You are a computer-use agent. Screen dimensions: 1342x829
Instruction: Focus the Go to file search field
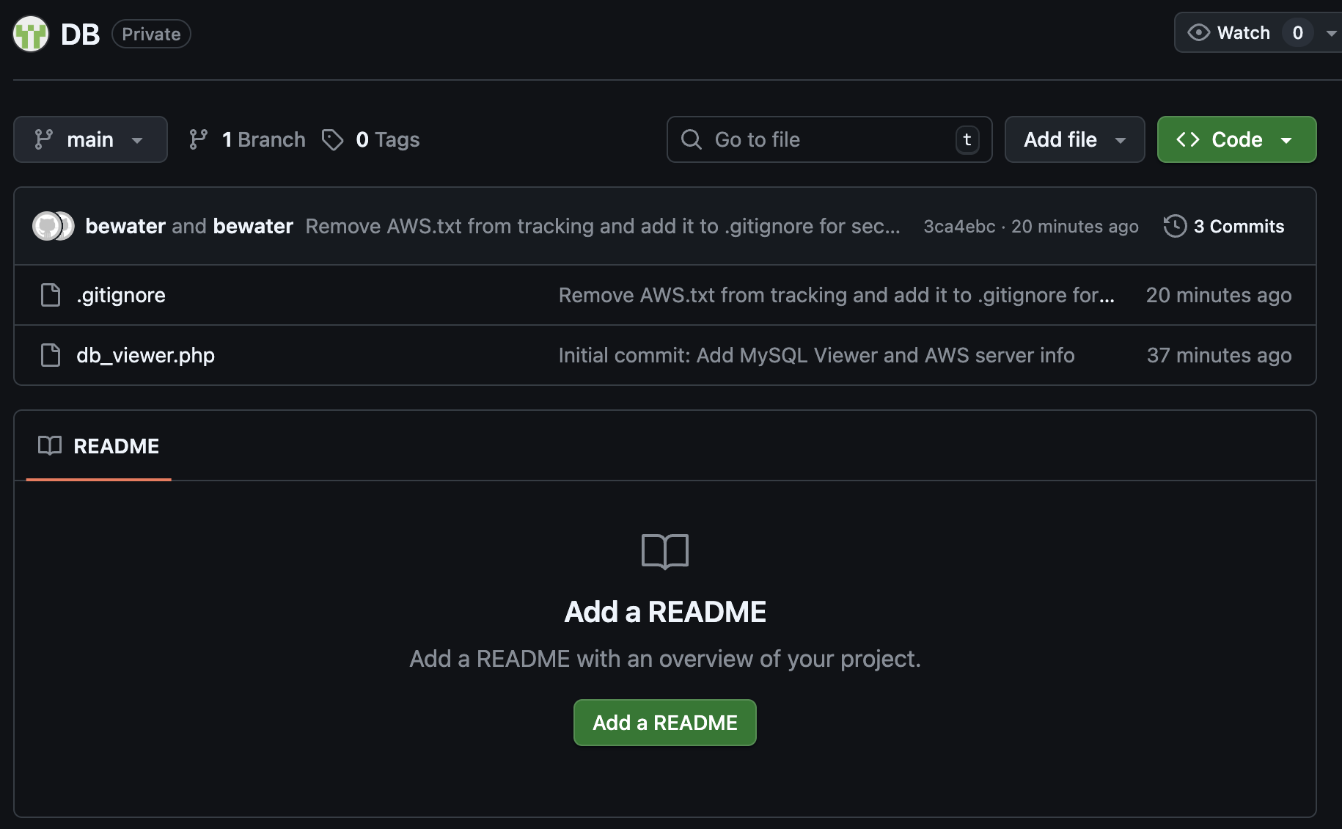pyautogui.click(x=829, y=139)
